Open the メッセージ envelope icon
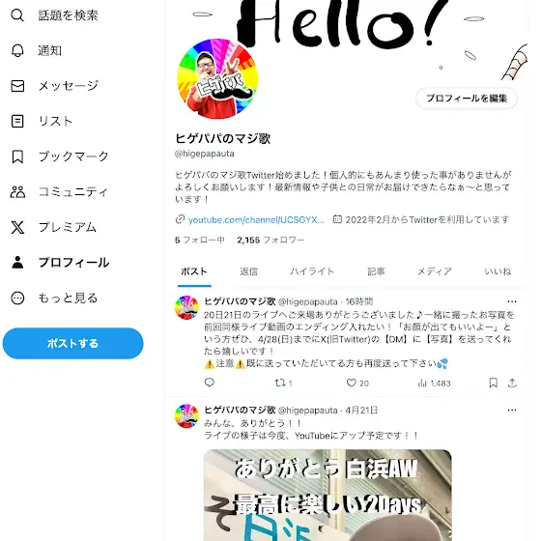 [x=17, y=86]
